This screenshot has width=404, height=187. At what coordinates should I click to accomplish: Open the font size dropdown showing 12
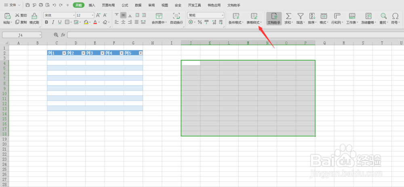[x=93, y=15]
